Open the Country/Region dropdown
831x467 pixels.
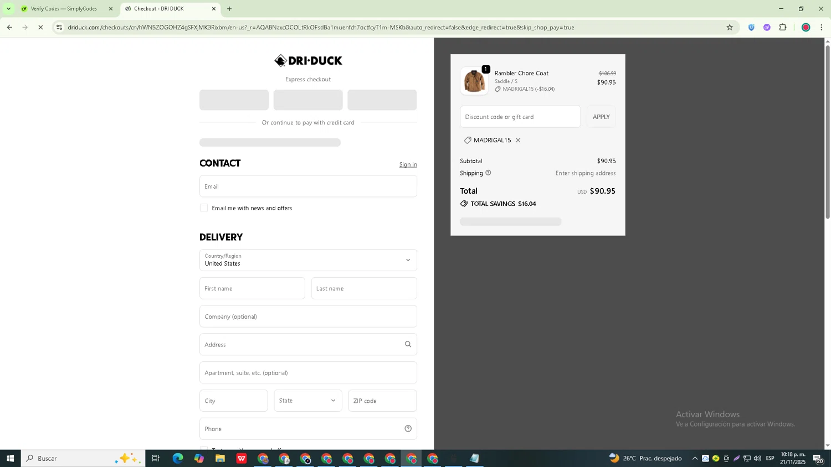click(x=308, y=260)
